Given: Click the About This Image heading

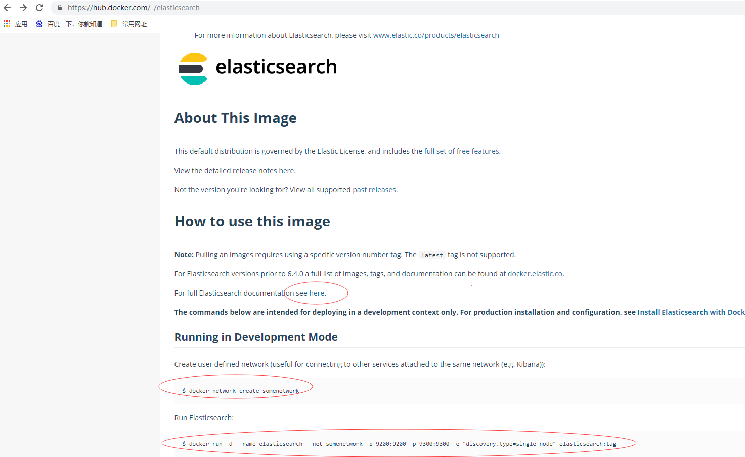Looking at the screenshot, I should (236, 118).
